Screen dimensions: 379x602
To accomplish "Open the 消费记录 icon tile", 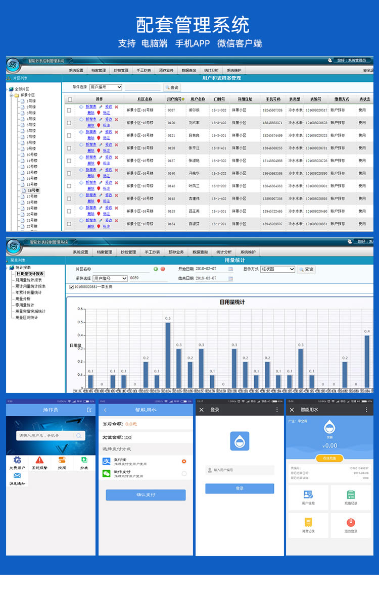I will [x=308, y=523].
